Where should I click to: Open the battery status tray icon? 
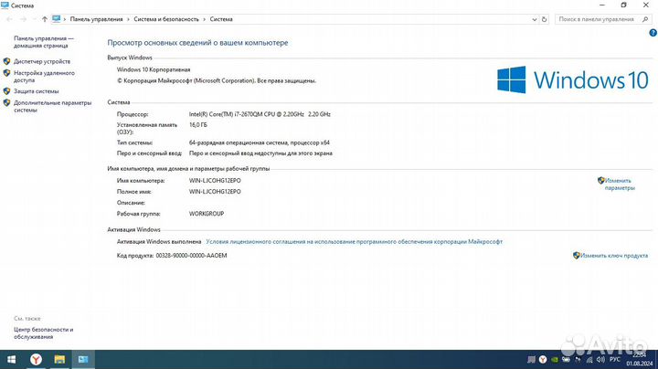566,359
